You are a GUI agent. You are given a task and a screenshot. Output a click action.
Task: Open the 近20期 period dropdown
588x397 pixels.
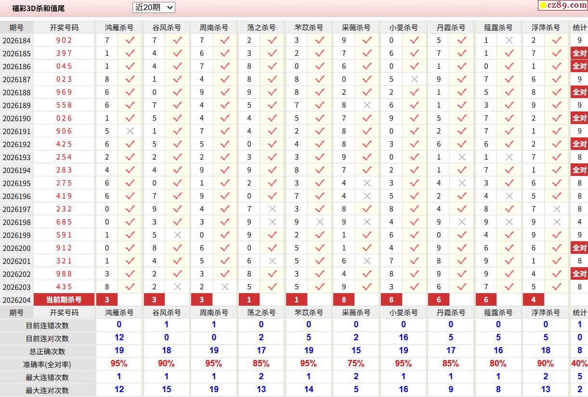pyautogui.click(x=154, y=7)
